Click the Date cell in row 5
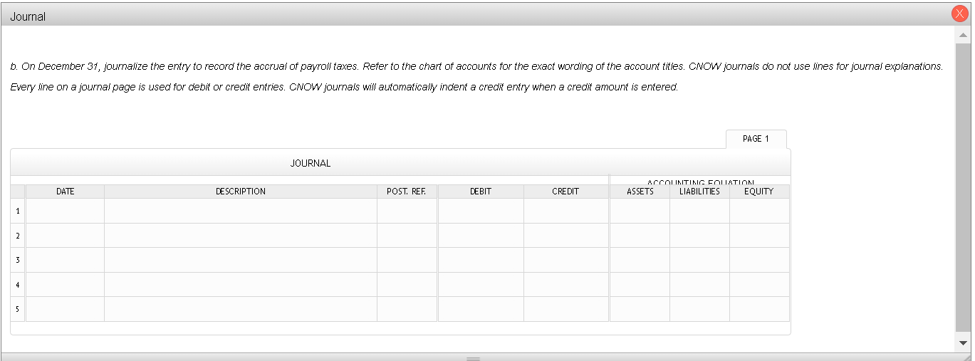 click(x=65, y=309)
